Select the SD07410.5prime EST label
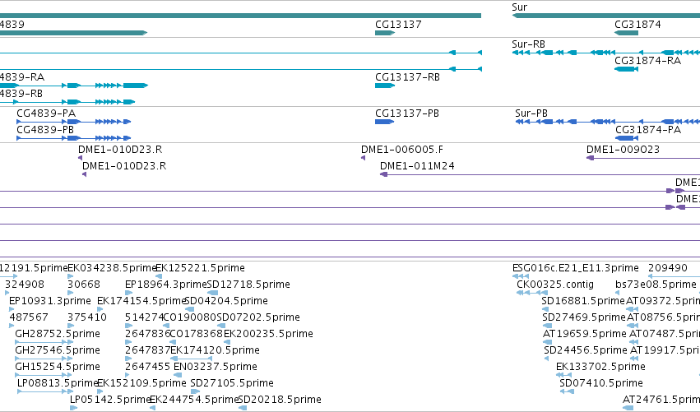The image size is (700, 412). point(601,383)
